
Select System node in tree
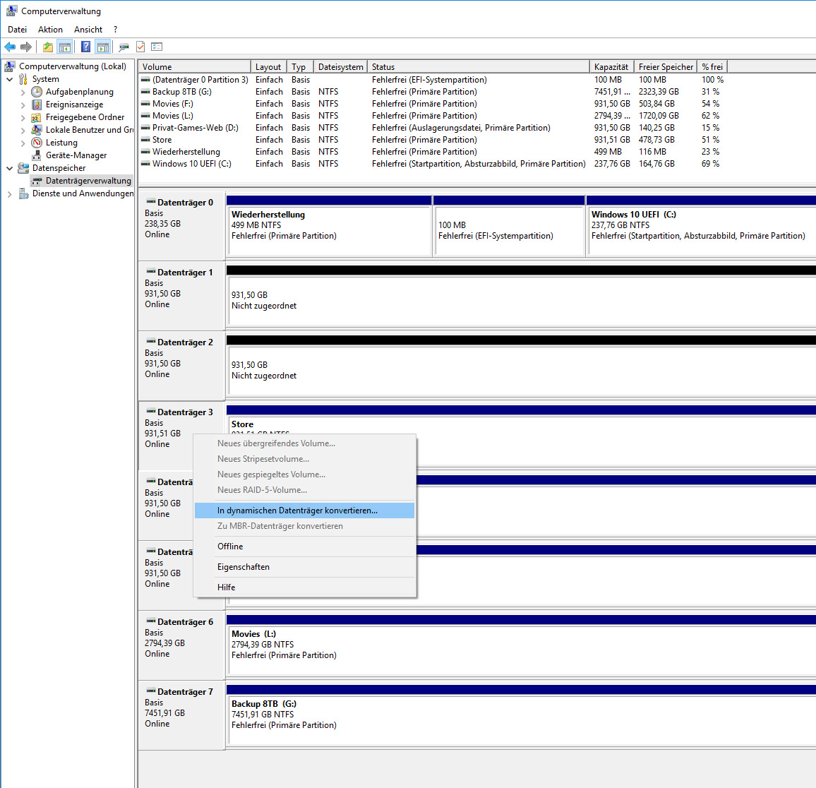pos(45,78)
